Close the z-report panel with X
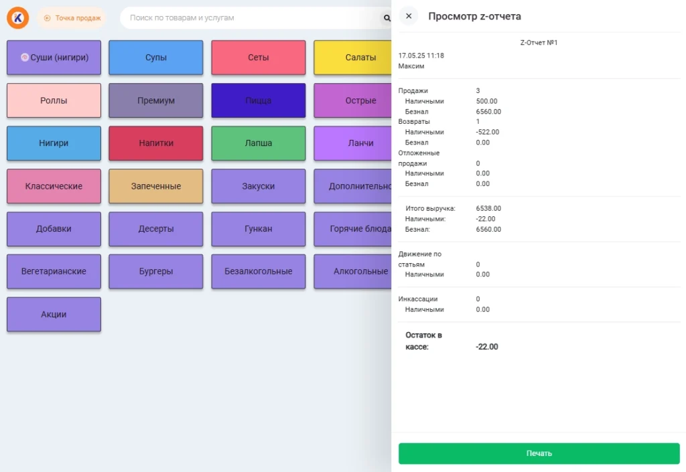 pos(409,16)
